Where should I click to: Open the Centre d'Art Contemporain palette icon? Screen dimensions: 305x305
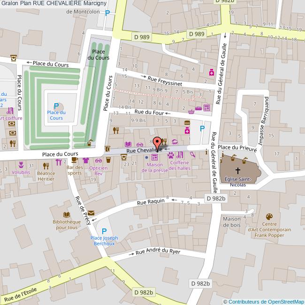[x=269, y=216]
